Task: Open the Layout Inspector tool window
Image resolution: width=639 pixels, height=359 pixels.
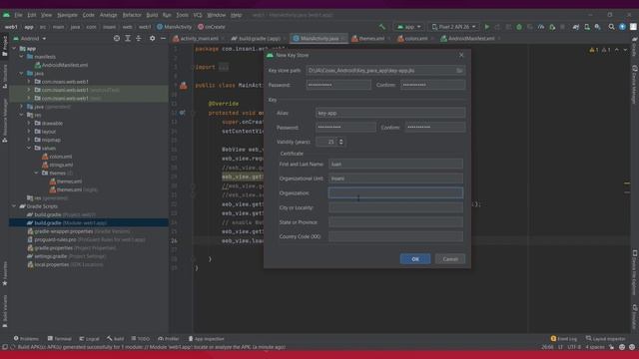Action: (605, 339)
